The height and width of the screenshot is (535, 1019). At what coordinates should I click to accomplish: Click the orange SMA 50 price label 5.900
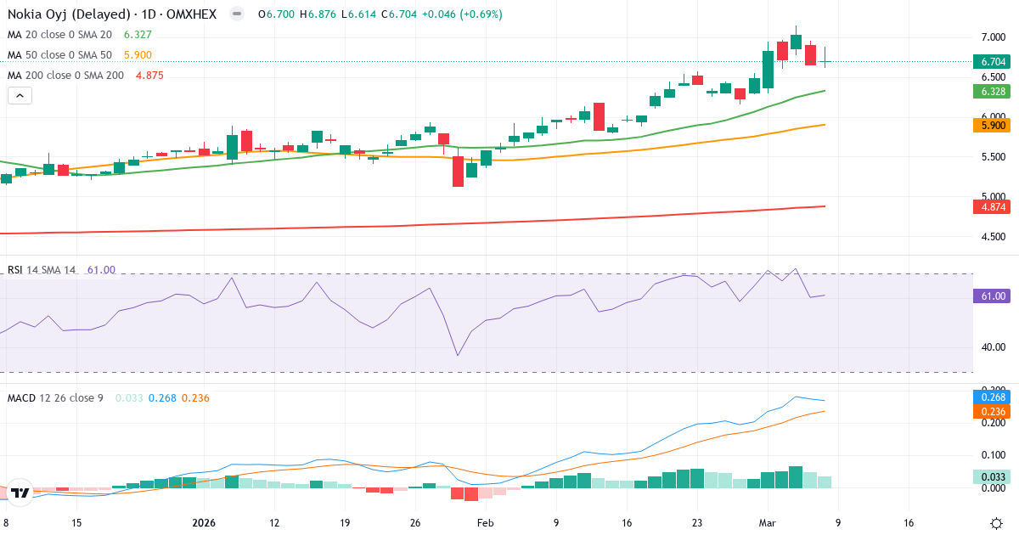(992, 124)
